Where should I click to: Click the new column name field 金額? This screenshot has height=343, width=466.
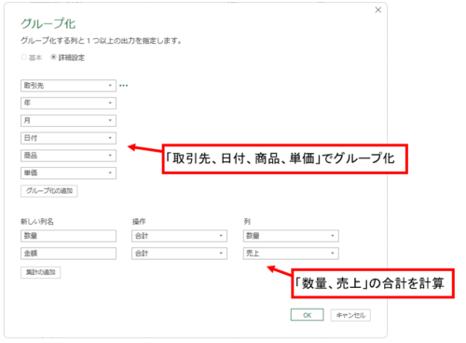pos(68,254)
